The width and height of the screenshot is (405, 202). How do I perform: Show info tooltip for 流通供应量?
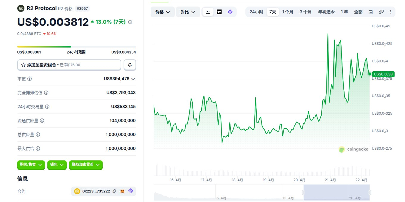[42, 121]
